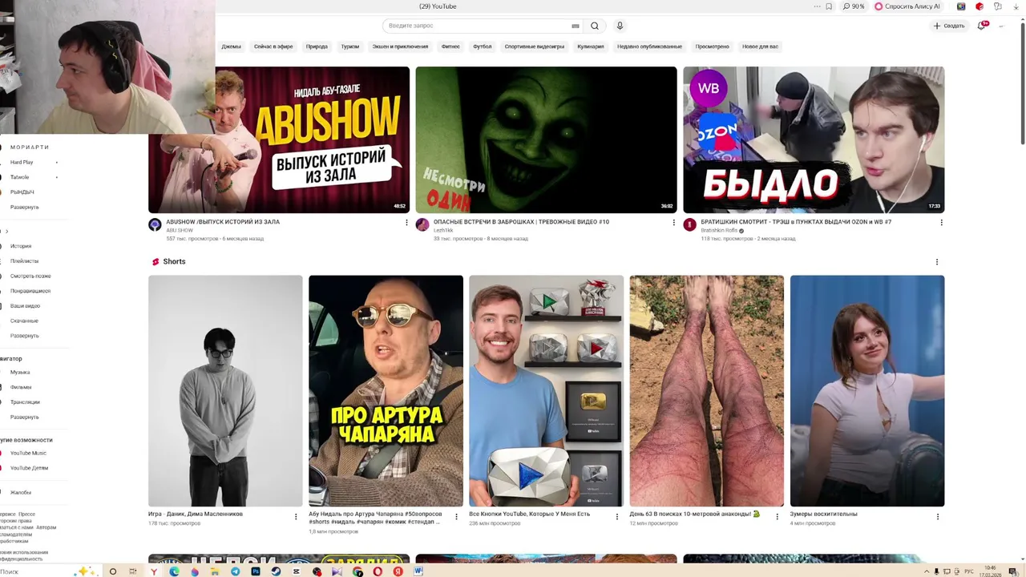
Task: Select the Экшен и приключения filter chip
Action: pos(400,46)
